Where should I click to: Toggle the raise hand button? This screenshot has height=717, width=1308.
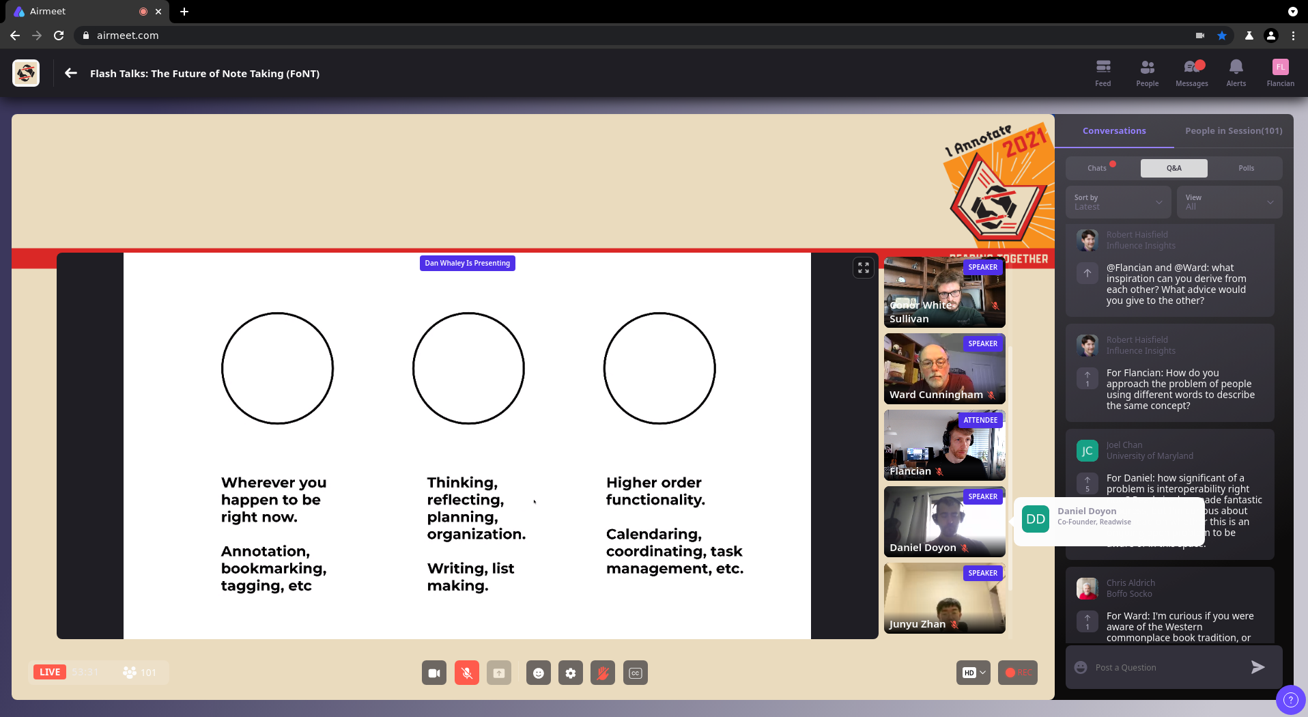603,673
